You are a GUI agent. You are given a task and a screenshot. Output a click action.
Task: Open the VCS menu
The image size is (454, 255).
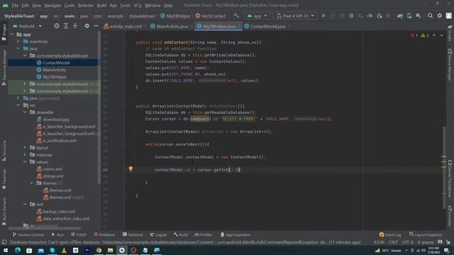tap(138, 5)
